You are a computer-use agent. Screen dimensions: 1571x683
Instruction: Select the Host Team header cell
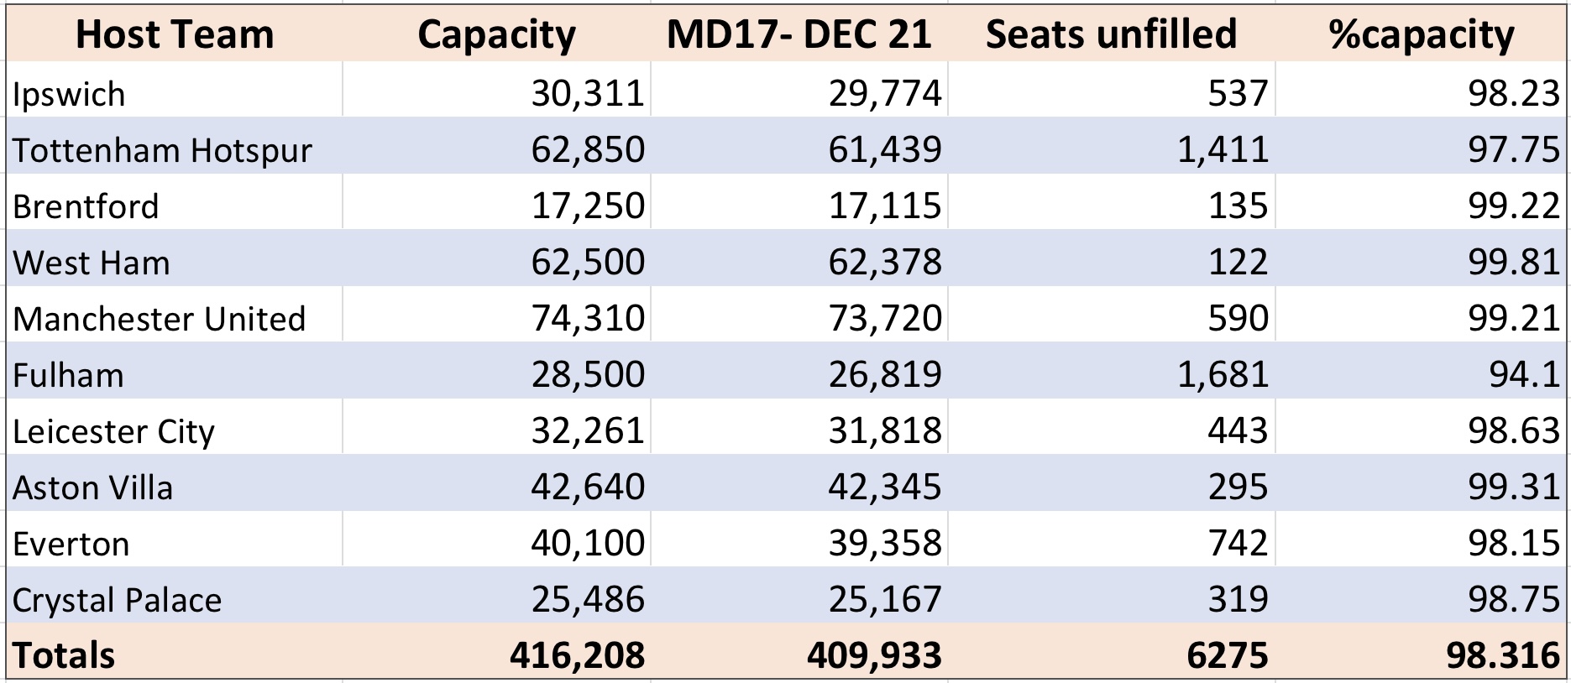[175, 34]
